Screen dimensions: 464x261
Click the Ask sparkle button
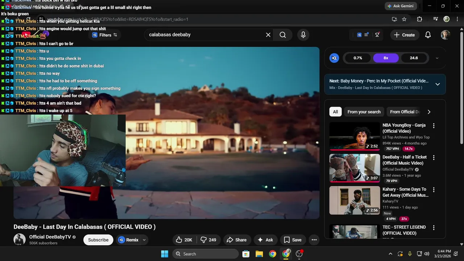[x=265, y=240]
